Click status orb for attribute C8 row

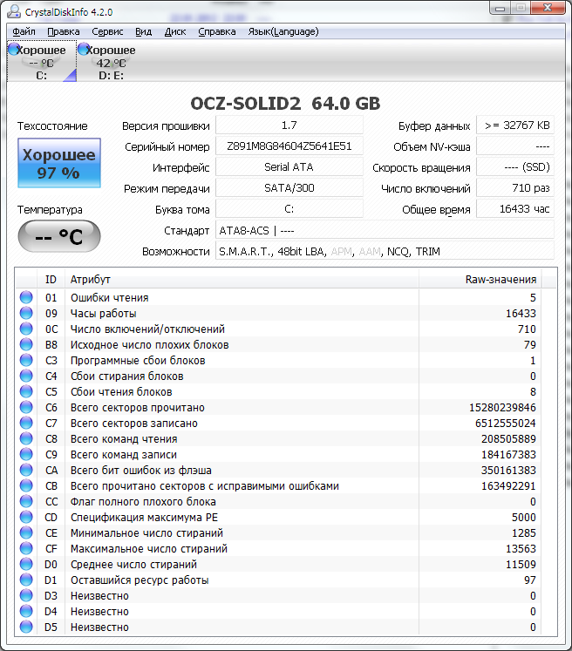tap(26, 438)
